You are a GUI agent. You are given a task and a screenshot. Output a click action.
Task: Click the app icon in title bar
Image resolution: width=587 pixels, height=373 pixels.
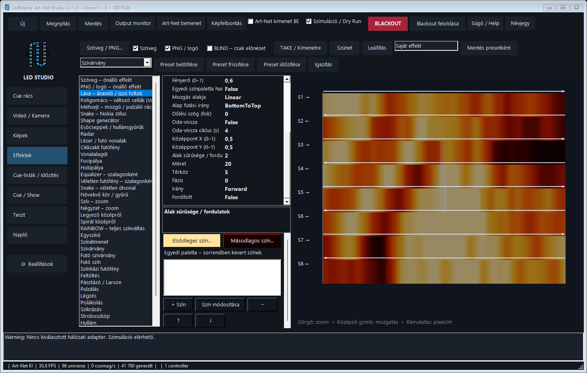pyautogui.click(x=7, y=8)
